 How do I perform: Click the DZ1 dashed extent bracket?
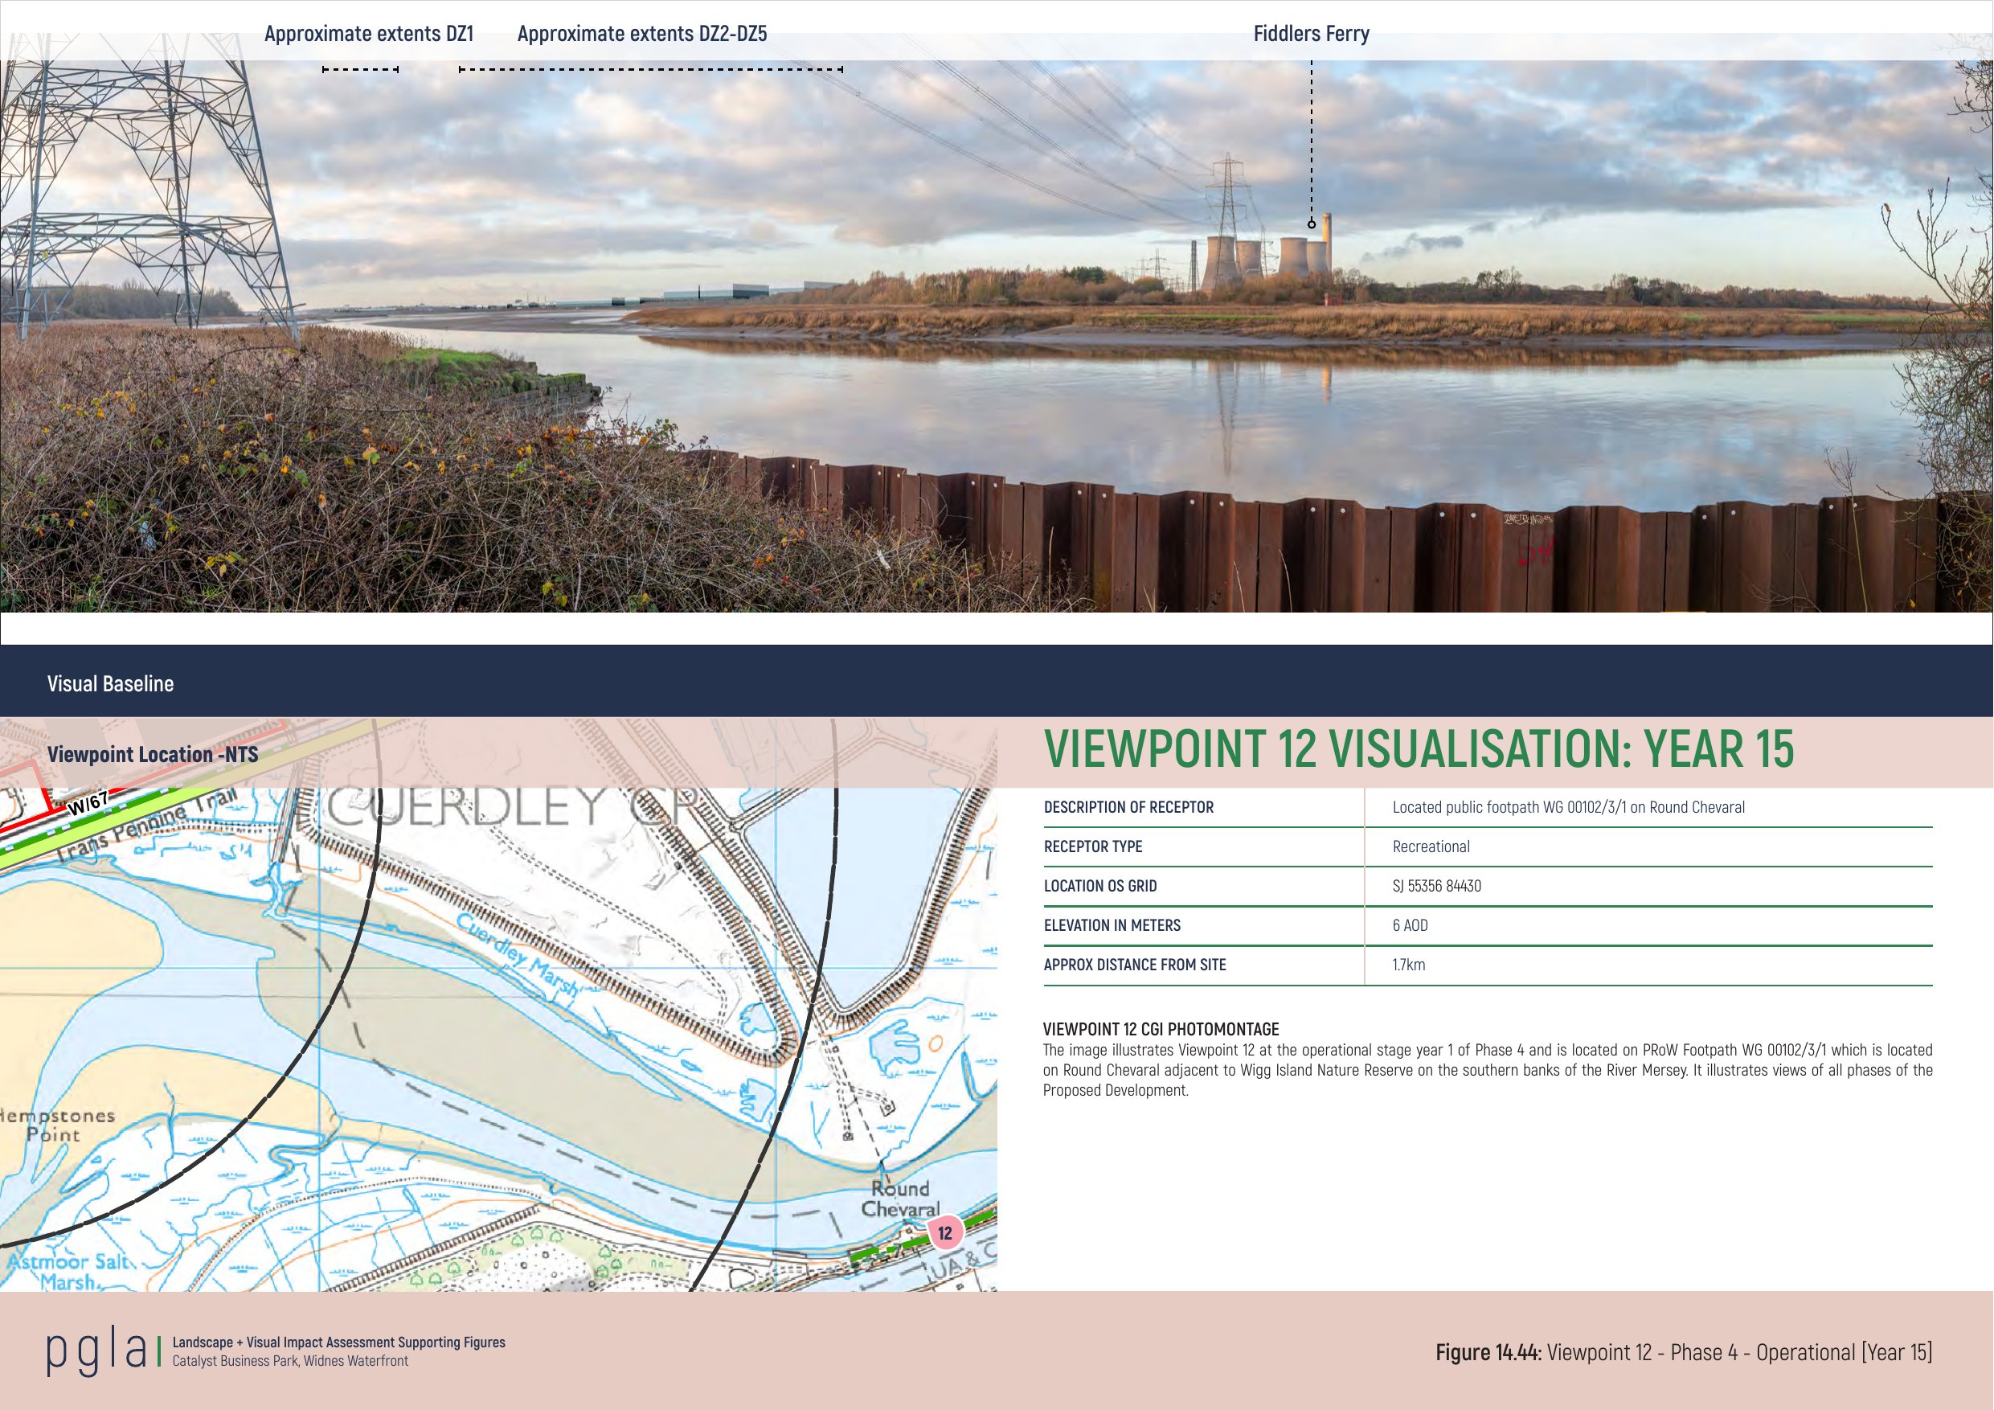360,69
